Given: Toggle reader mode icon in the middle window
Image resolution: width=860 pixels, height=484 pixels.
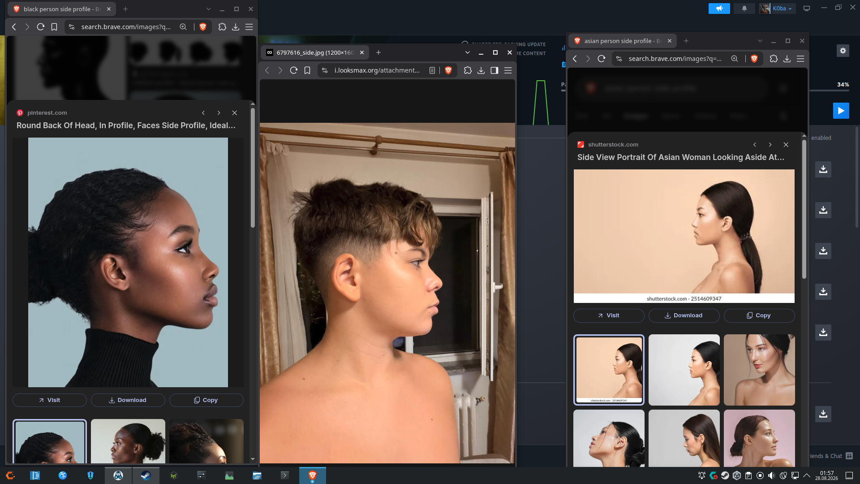Looking at the screenshot, I should 432,70.
